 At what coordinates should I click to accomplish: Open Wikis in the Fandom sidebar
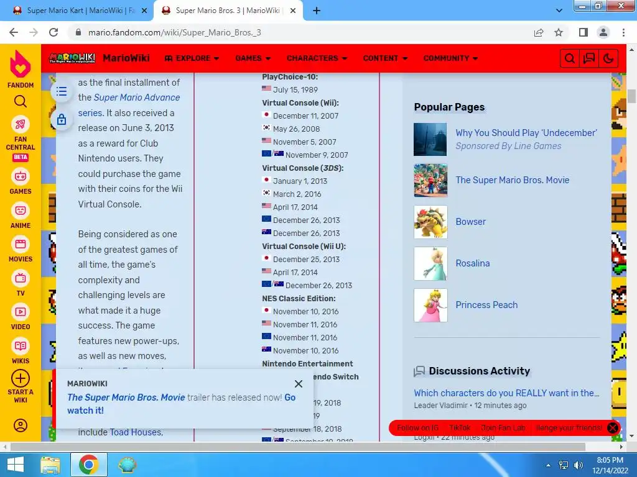coord(21,352)
